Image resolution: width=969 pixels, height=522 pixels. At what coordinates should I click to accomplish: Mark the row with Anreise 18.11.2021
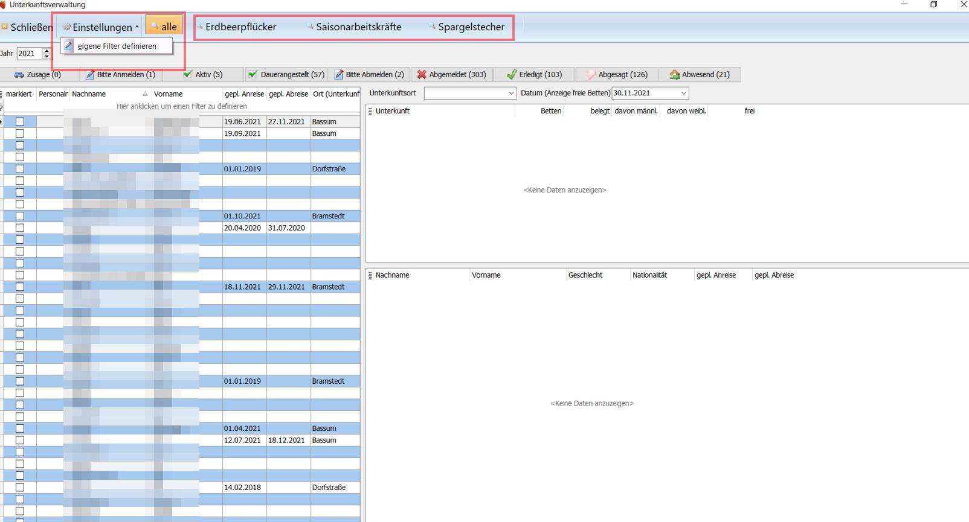click(x=20, y=287)
